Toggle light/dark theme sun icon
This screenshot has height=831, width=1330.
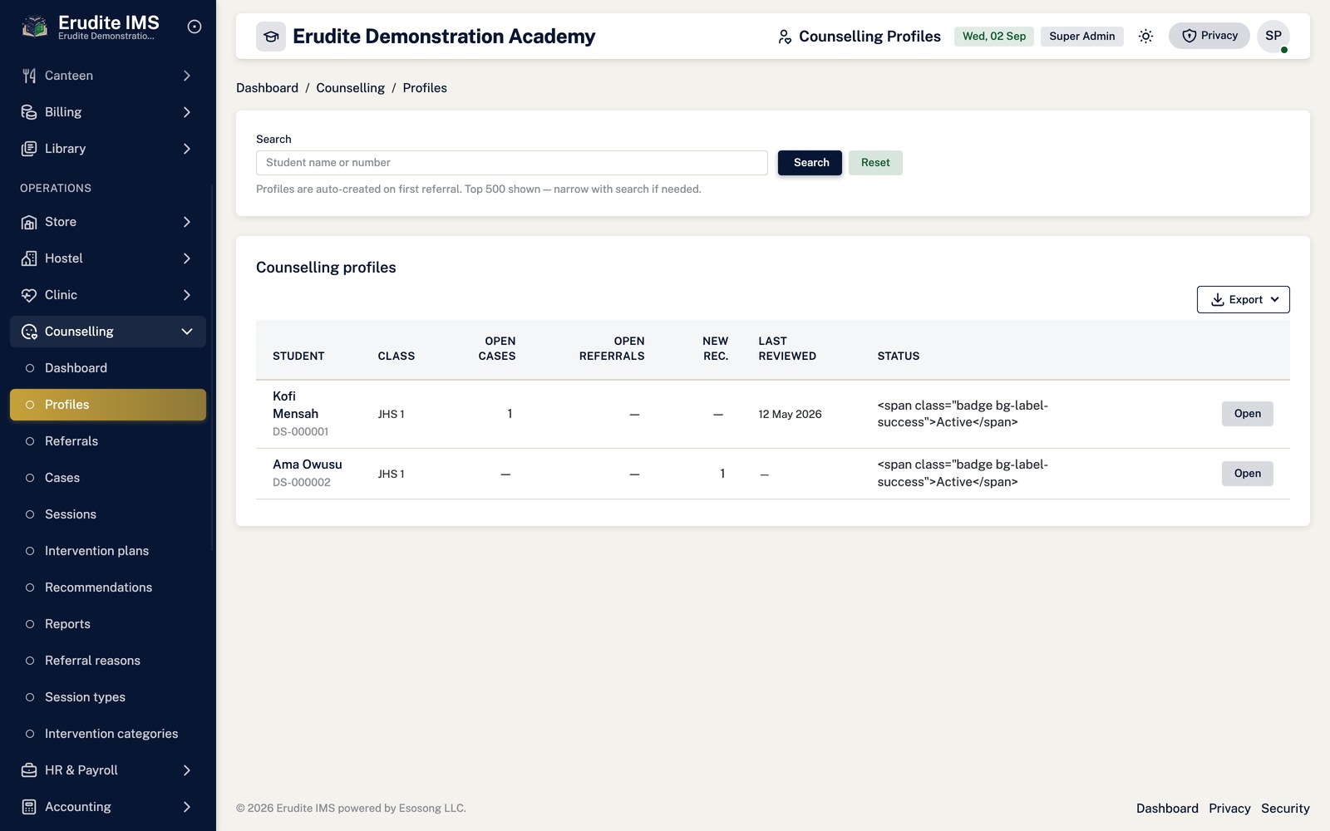[x=1145, y=37]
